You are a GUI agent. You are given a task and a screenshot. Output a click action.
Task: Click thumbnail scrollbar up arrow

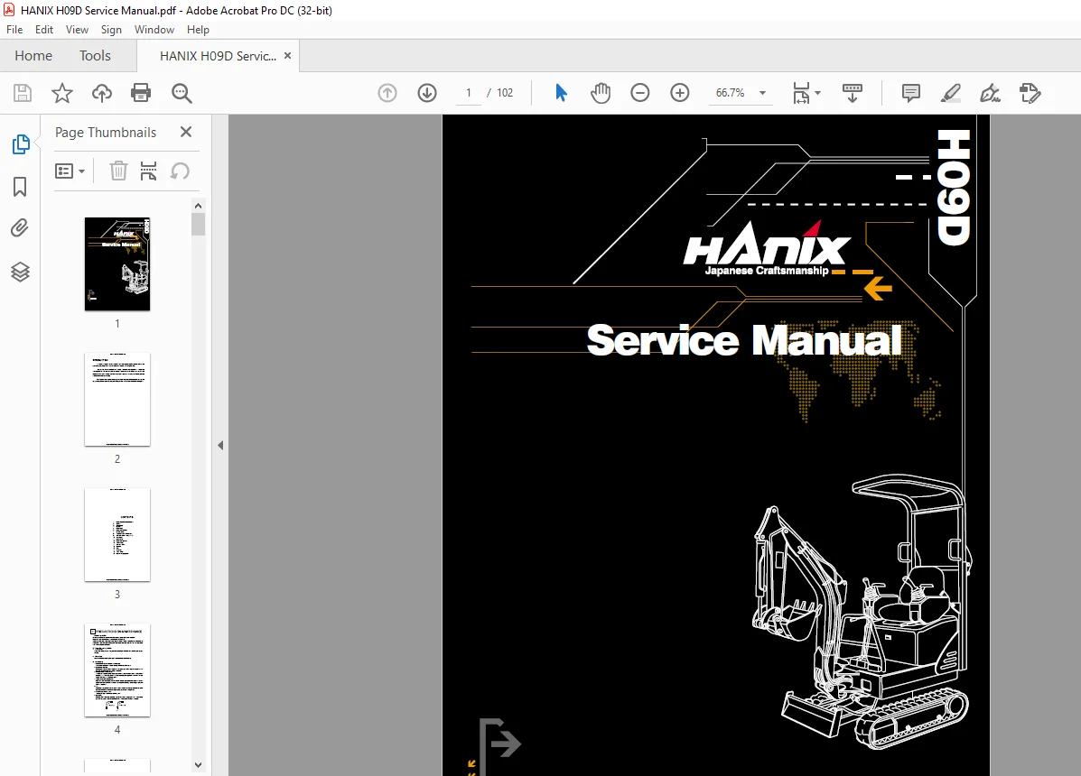tap(199, 206)
